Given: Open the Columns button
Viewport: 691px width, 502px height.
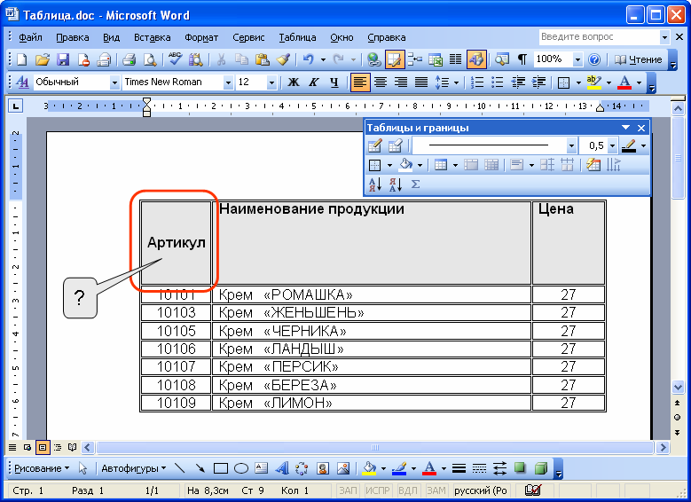Looking at the screenshot, I should 456,59.
